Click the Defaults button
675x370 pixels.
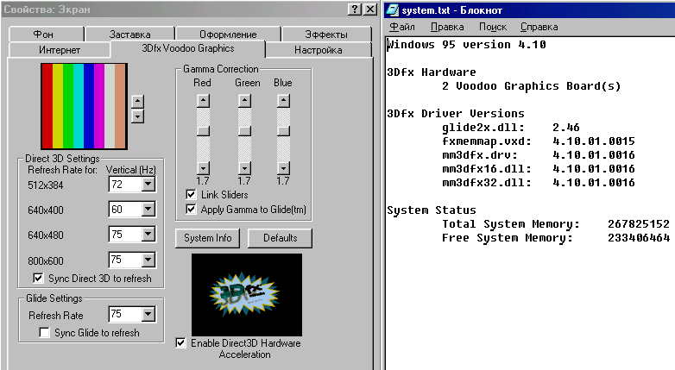click(x=281, y=238)
